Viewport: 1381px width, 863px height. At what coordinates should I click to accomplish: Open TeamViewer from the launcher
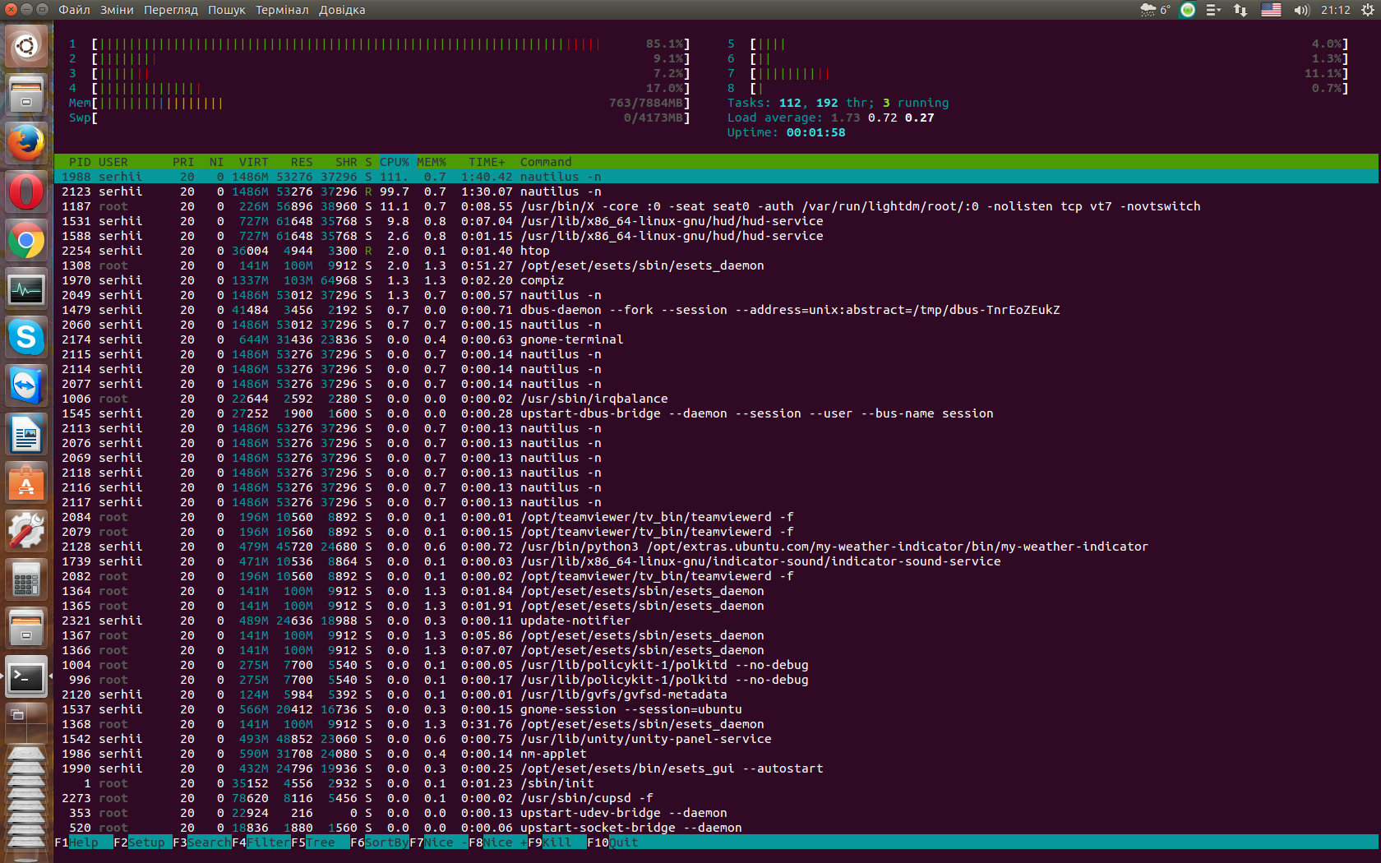[x=26, y=386]
